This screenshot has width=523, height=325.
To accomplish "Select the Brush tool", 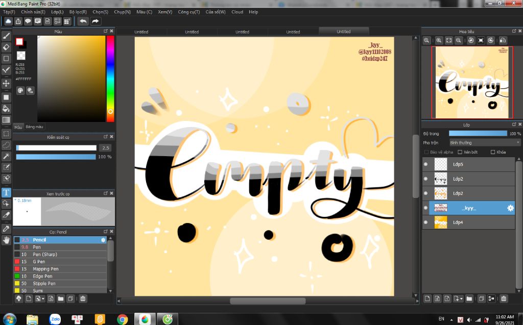I will point(6,36).
